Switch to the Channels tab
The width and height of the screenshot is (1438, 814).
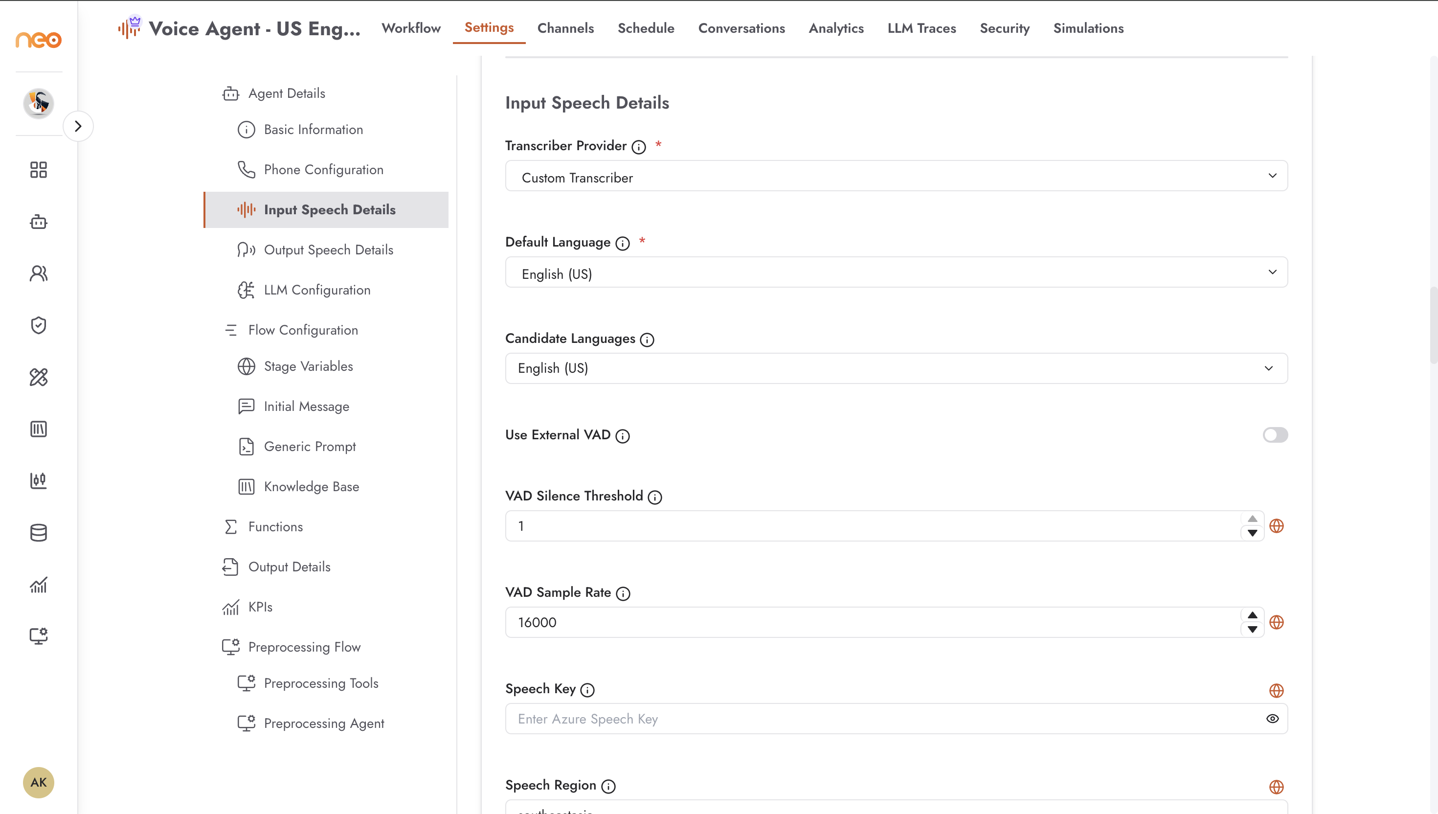(x=565, y=28)
